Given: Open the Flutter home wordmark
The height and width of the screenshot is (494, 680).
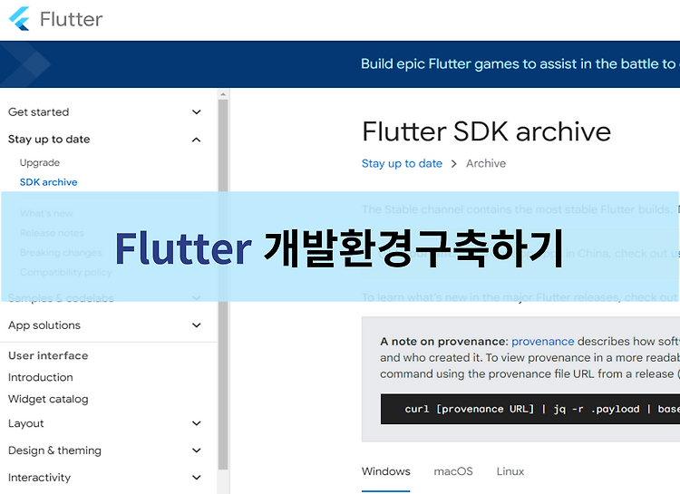Looking at the screenshot, I should tap(71, 20).
